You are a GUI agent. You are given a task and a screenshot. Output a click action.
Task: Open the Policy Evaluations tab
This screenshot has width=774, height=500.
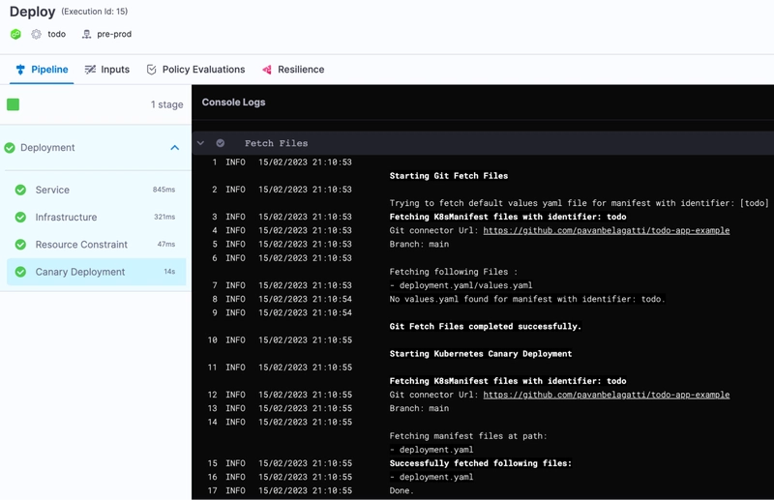(x=196, y=70)
